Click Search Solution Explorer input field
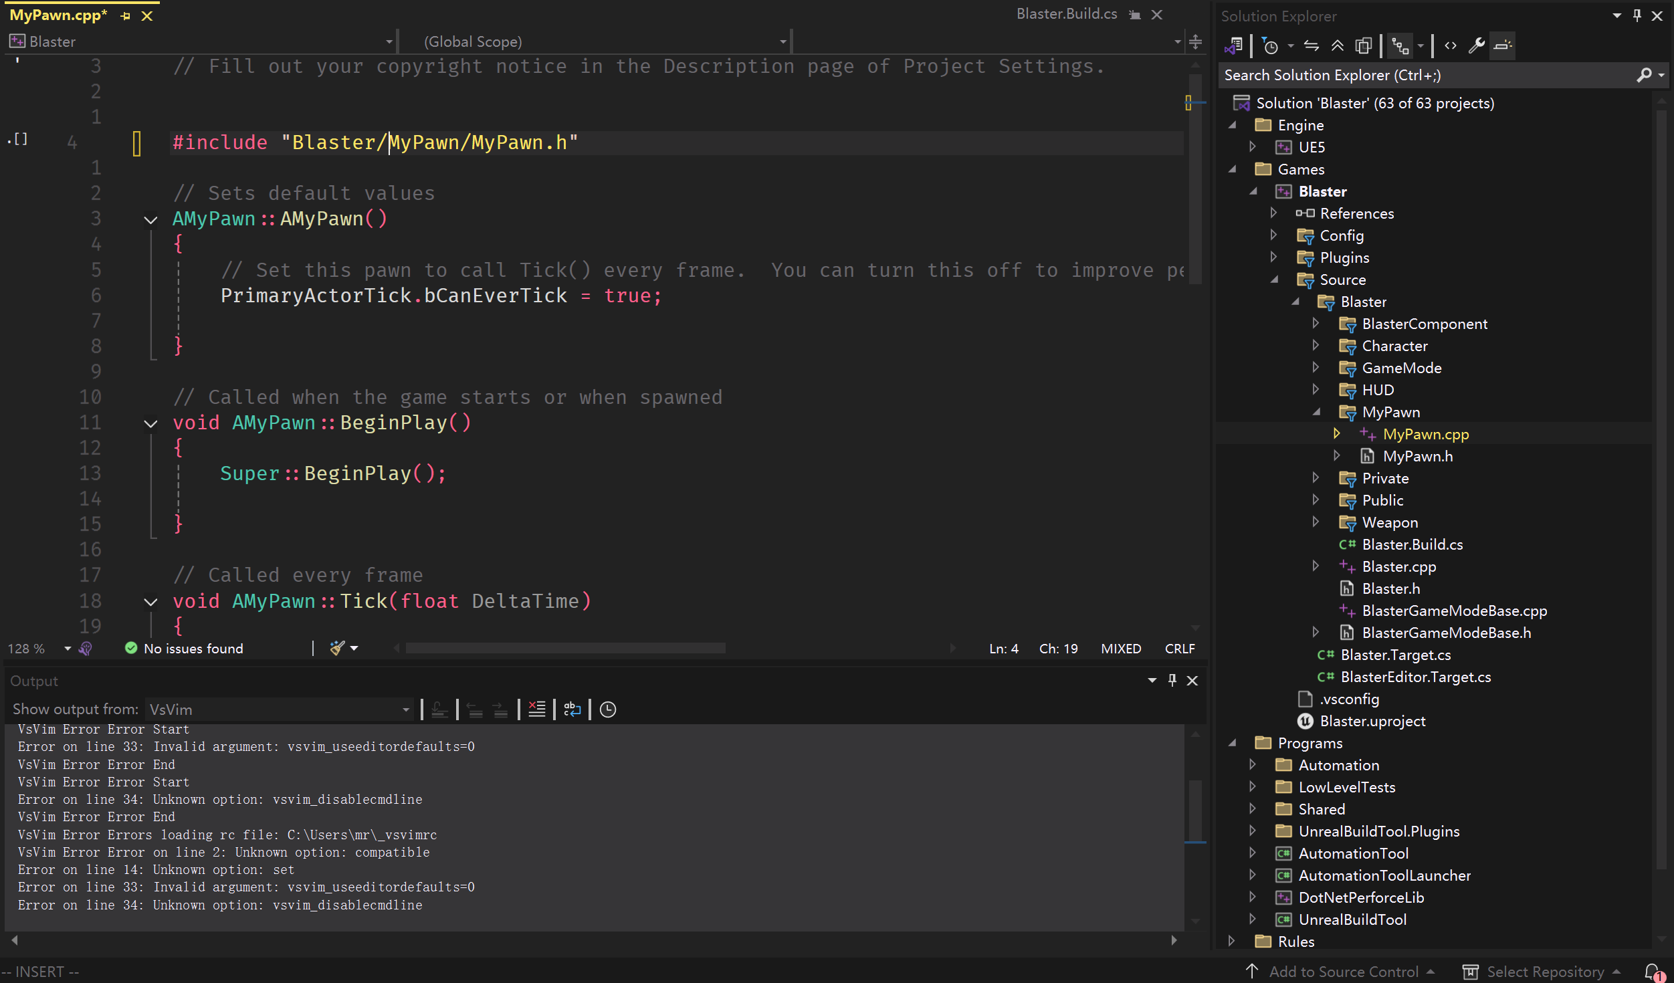 coord(1428,75)
